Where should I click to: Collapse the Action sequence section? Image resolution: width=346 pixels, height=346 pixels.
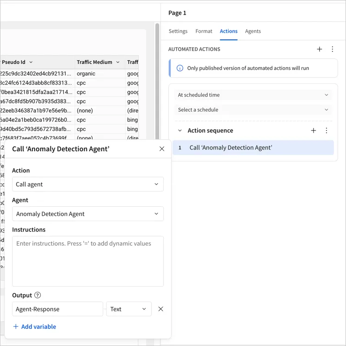pos(180,130)
